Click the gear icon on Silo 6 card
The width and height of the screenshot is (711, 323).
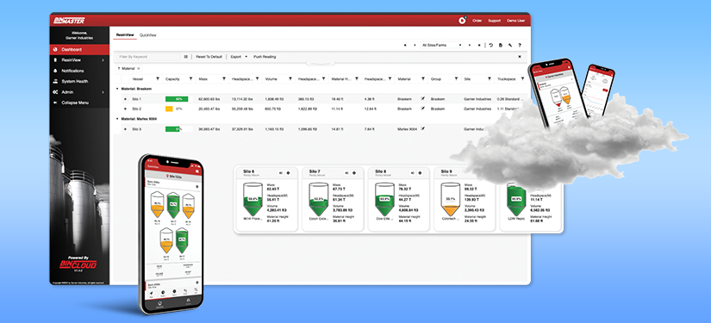[x=289, y=172]
